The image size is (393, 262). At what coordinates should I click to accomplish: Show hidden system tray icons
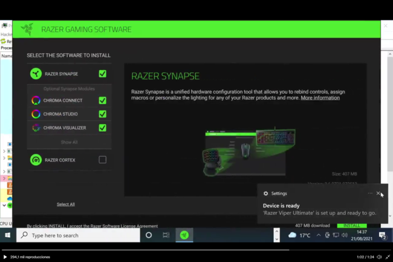tap(318, 235)
